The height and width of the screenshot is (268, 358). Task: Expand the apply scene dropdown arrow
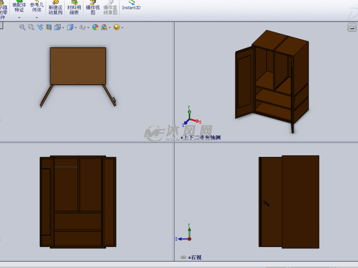(x=109, y=27)
